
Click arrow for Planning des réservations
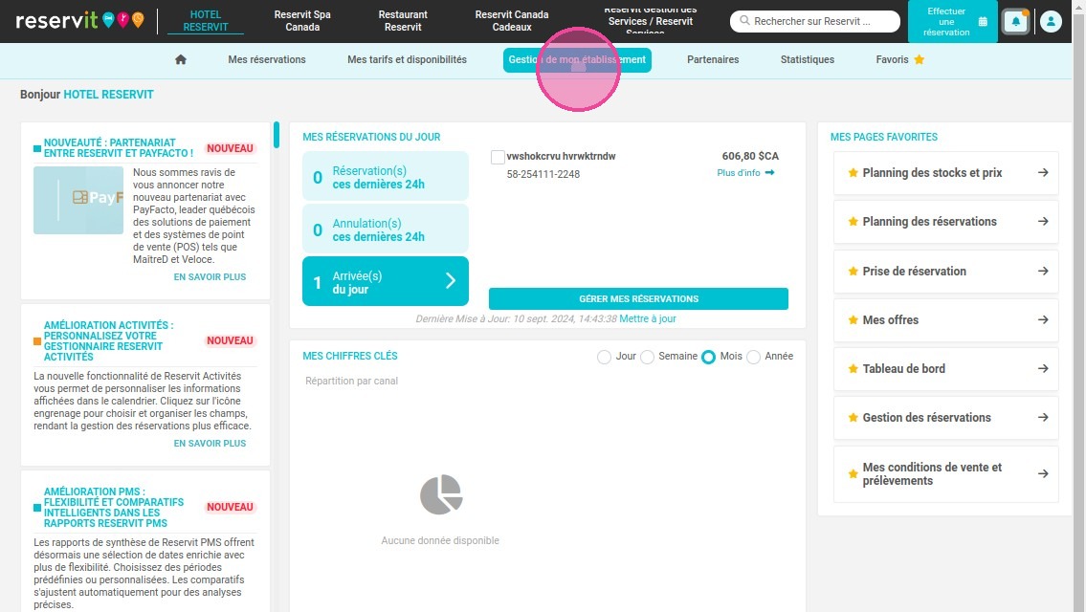[x=1043, y=222]
